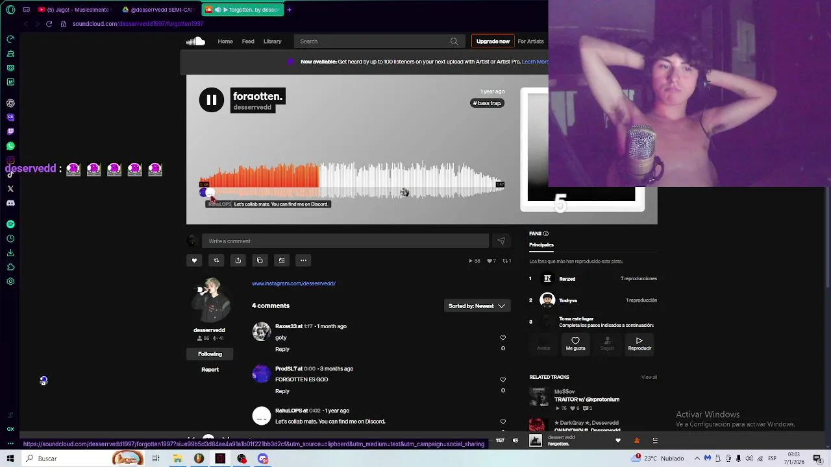The image size is (831, 467).
Task: Copy the track link with the copy icon
Action: point(260,260)
